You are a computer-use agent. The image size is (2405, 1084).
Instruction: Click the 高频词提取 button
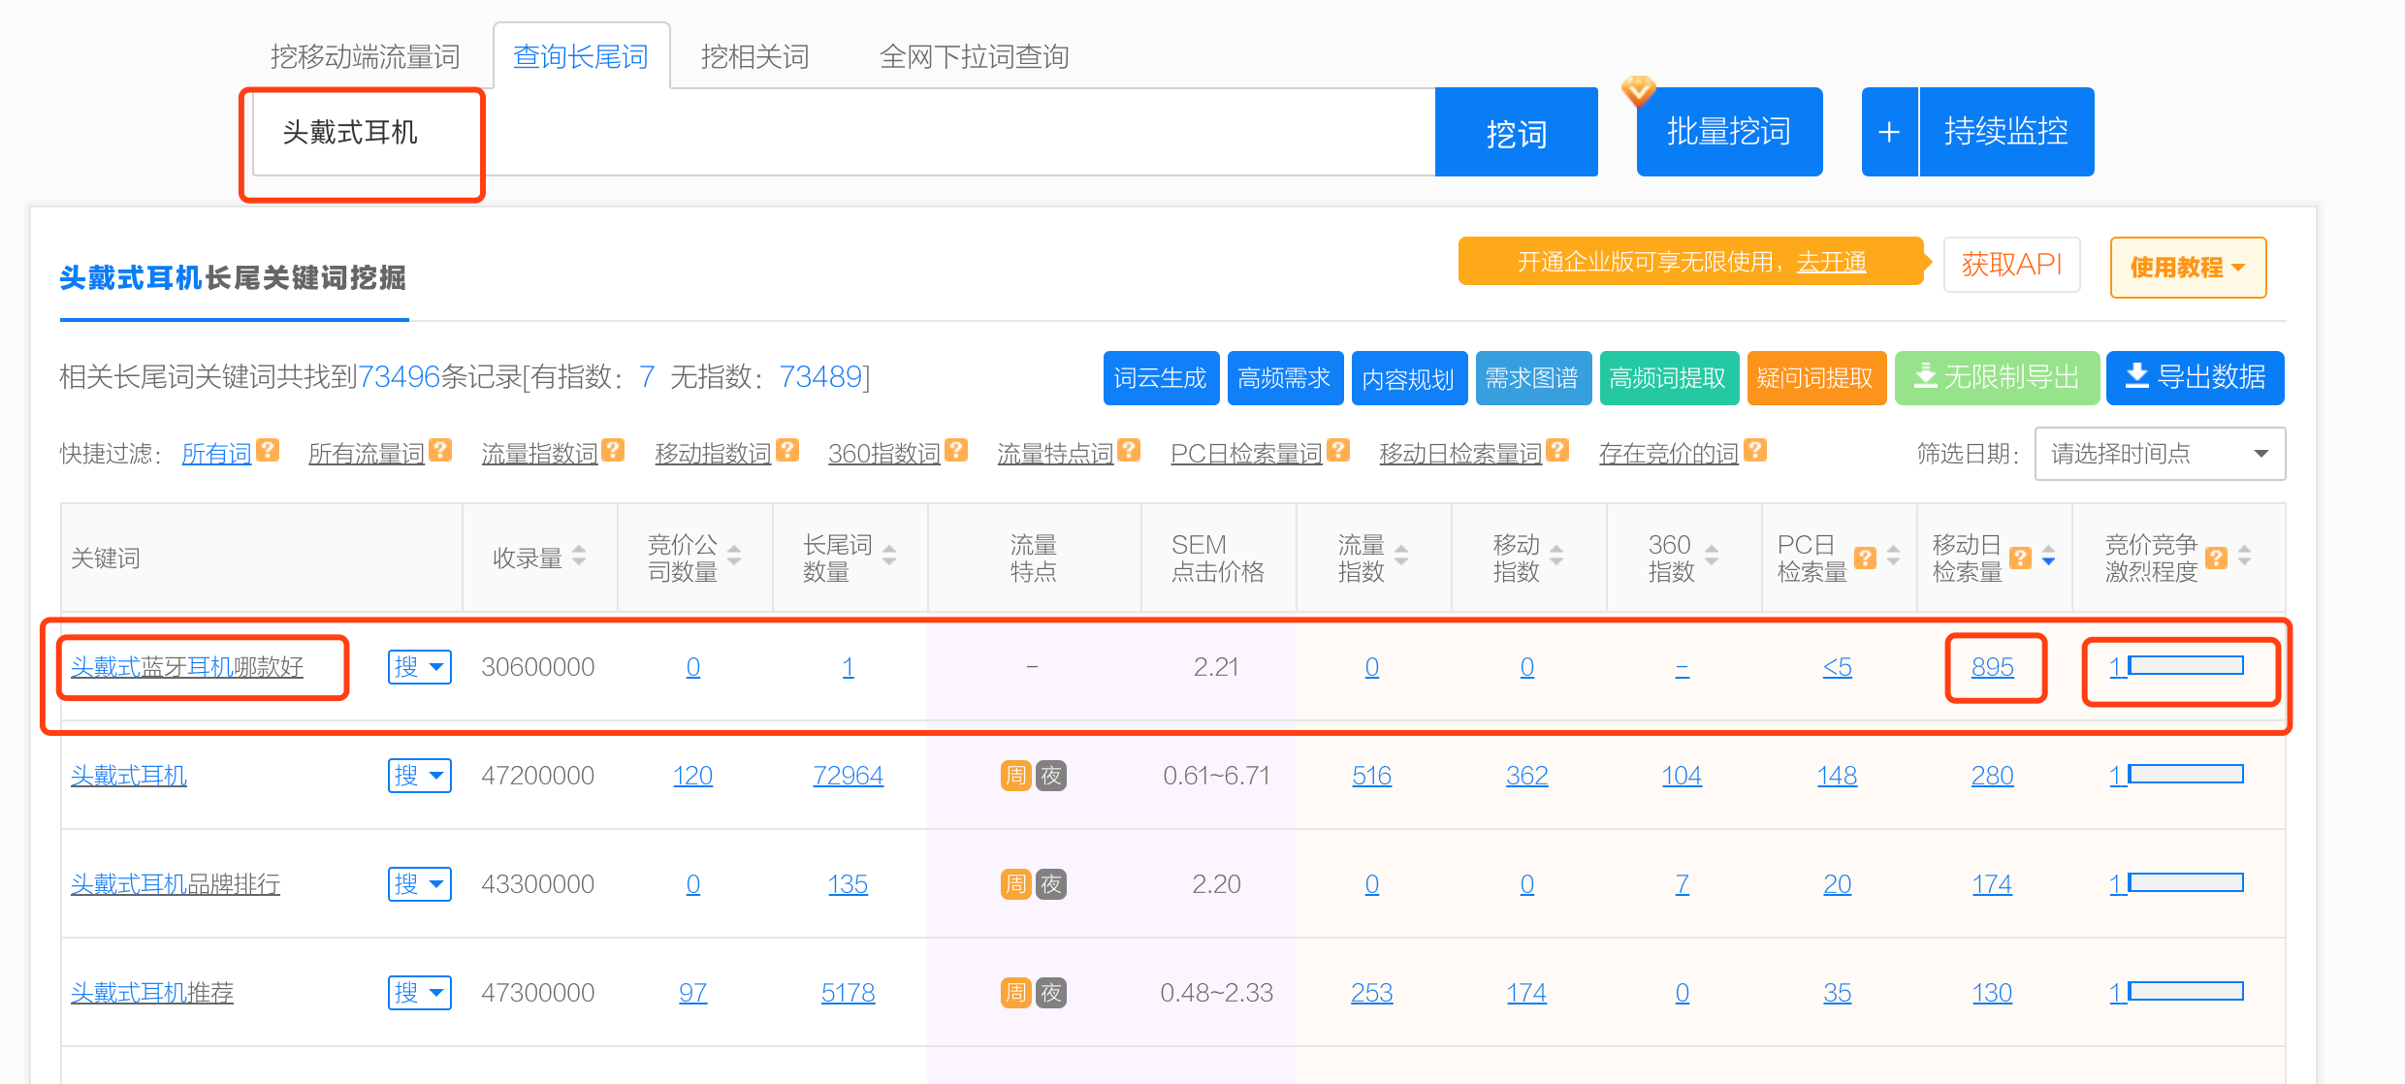pyautogui.click(x=1669, y=378)
